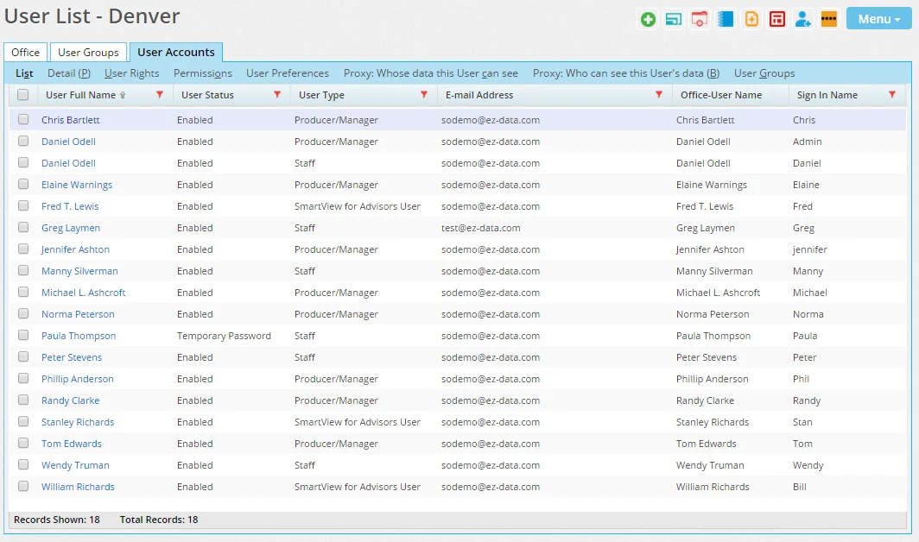Check the box for Chris Bartlett row
This screenshot has width=919, height=542.
23,120
